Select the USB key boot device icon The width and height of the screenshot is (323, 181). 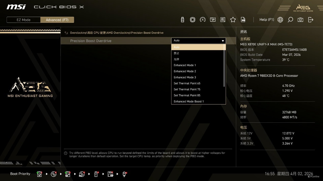click(96, 174)
